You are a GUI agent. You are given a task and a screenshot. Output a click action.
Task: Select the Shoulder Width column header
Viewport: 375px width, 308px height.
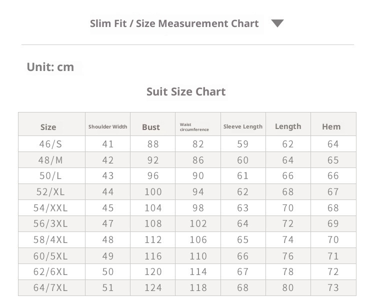(x=107, y=127)
